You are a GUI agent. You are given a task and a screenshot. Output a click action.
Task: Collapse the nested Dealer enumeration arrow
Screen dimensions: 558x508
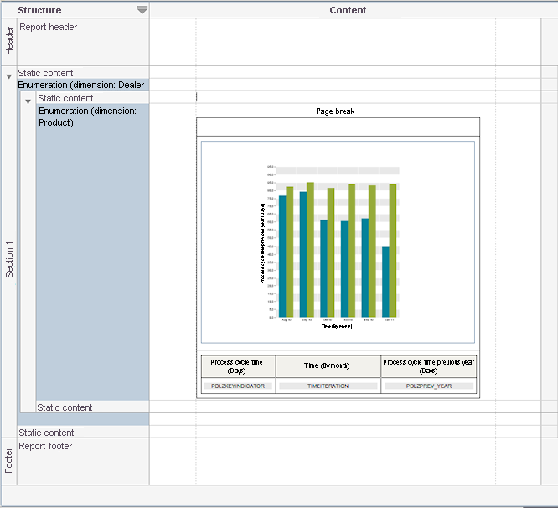(x=28, y=101)
